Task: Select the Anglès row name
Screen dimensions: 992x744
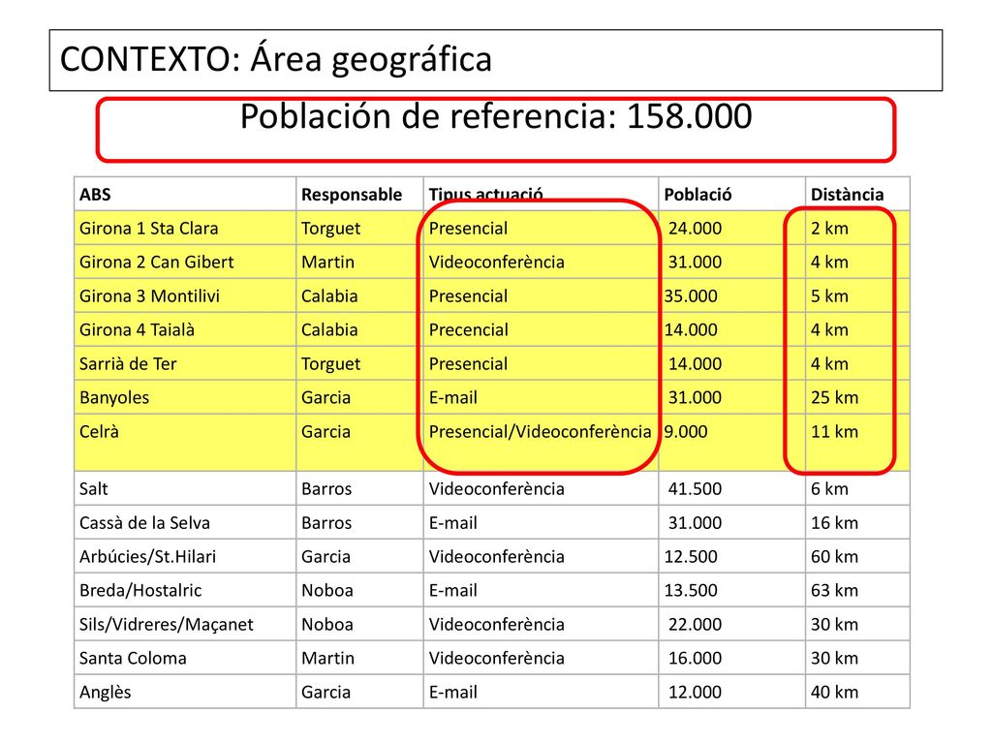Action: coord(105,692)
